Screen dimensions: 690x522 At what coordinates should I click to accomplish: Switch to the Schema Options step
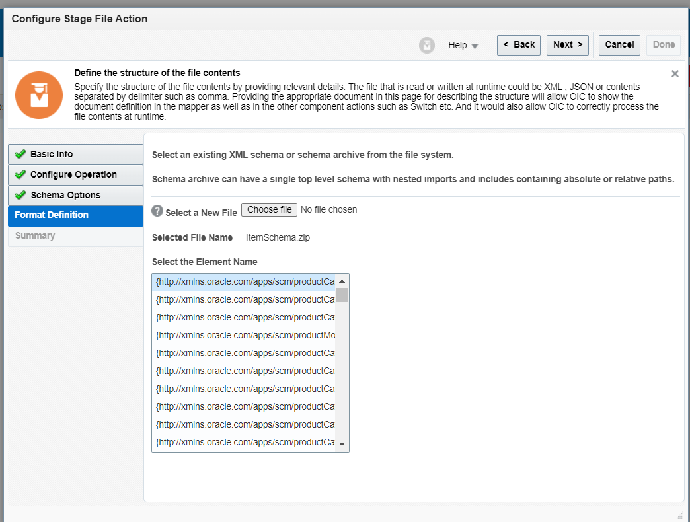click(66, 195)
